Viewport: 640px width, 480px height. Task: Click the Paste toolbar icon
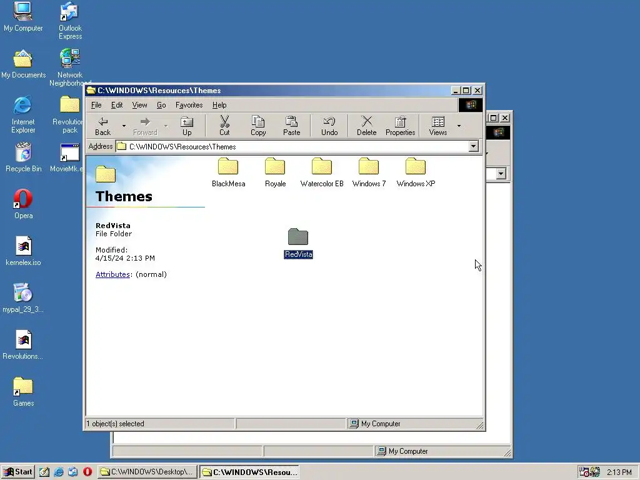291,126
